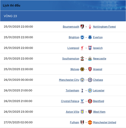This screenshot has height=128, width=126.
Task: Follow the Chelsea team link
Action: pos(98,80)
